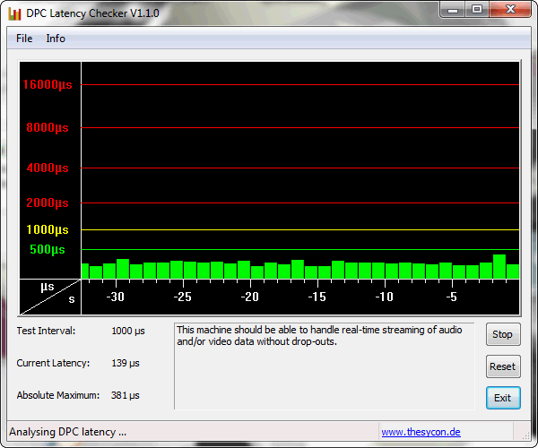
Task: Close the window with the red X
Action: [x=508, y=10]
